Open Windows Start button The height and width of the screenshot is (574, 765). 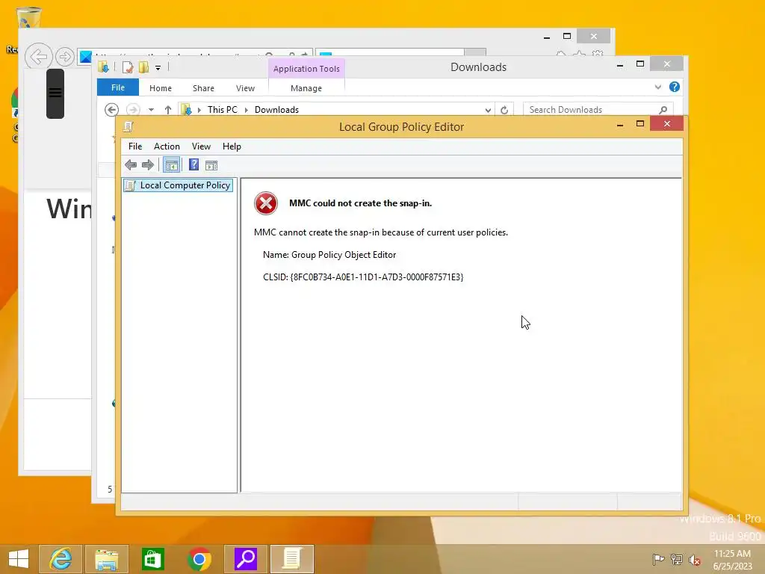(19, 559)
